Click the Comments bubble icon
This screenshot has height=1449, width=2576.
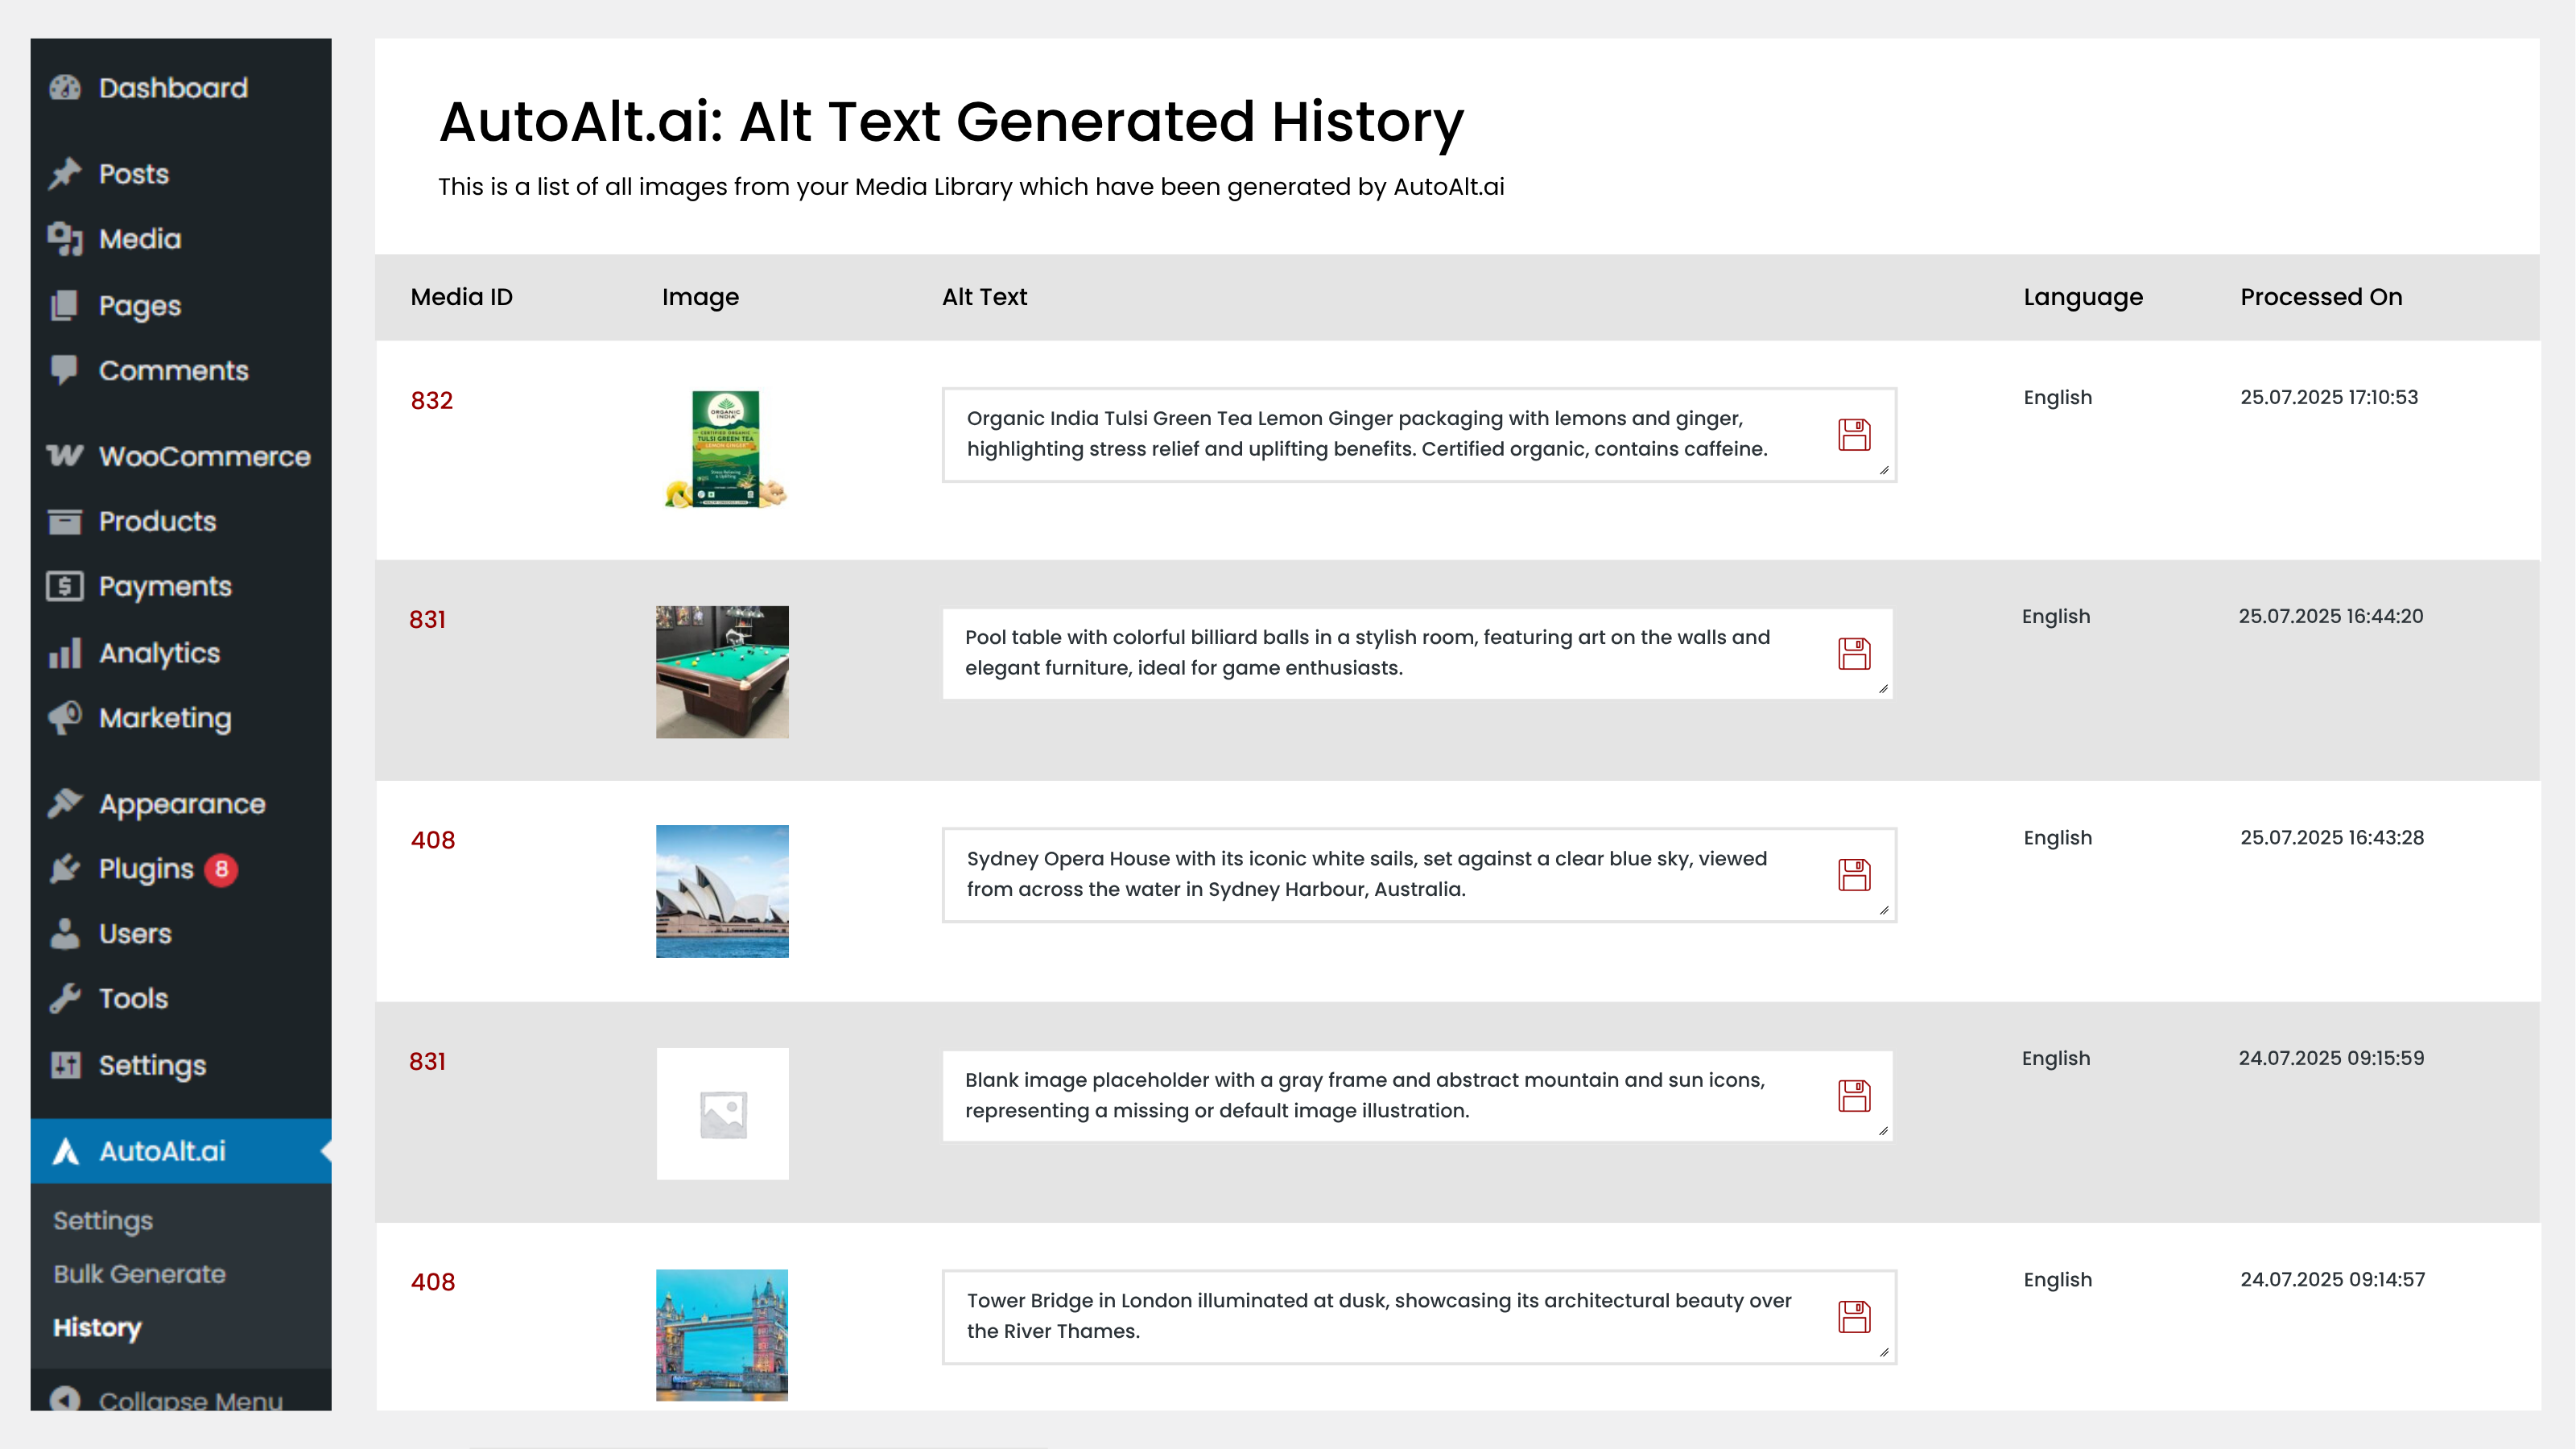(x=64, y=370)
